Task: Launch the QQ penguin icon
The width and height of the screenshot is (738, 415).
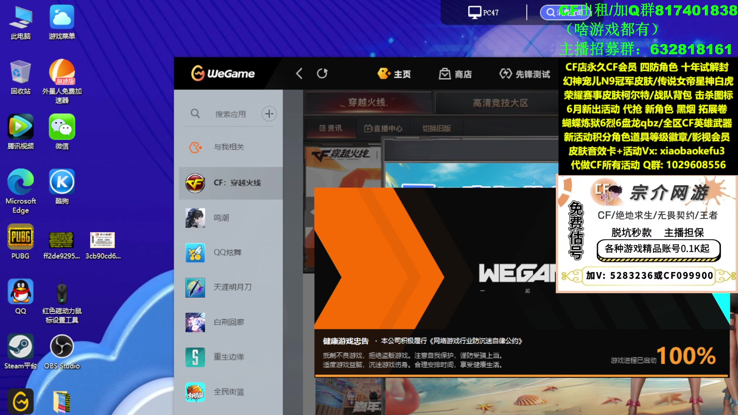Action: [x=21, y=297]
